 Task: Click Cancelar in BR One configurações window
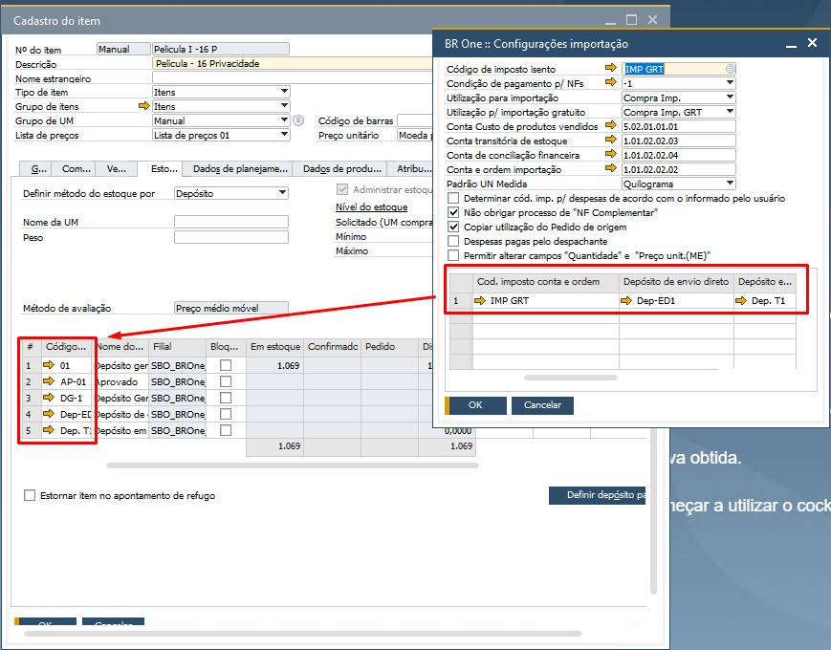coord(542,405)
